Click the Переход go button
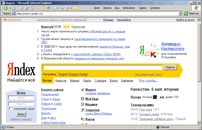 pos(191,13)
